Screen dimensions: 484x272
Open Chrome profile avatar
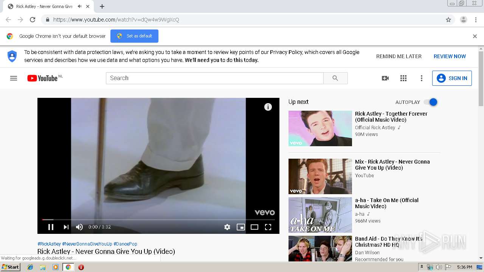coord(464,20)
